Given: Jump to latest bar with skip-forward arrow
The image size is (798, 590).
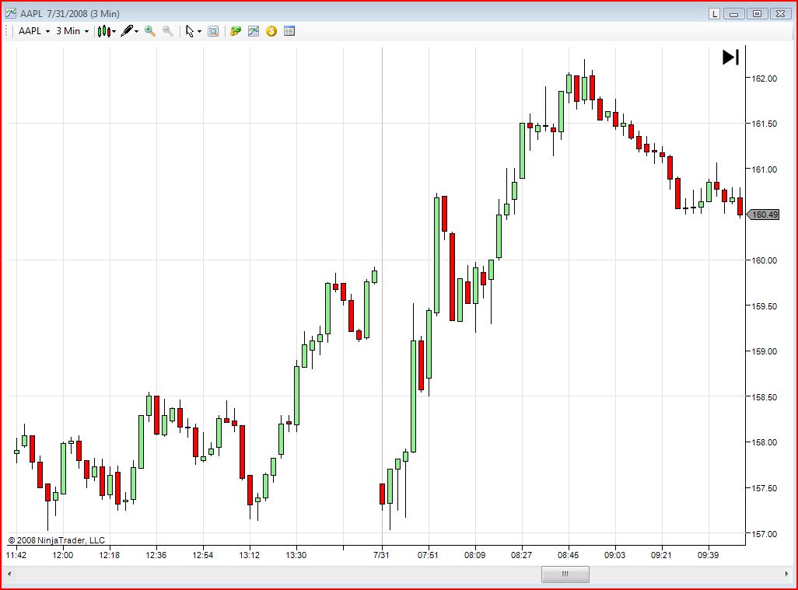Looking at the screenshot, I should 730,57.
